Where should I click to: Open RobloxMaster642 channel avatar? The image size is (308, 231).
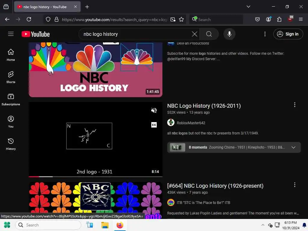[x=171, y=122]
